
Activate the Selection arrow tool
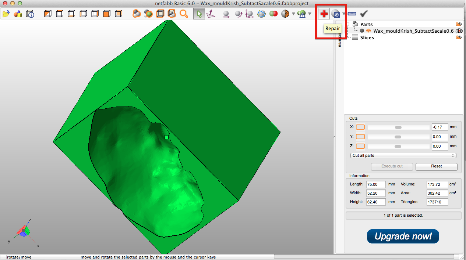click(199, 13)
